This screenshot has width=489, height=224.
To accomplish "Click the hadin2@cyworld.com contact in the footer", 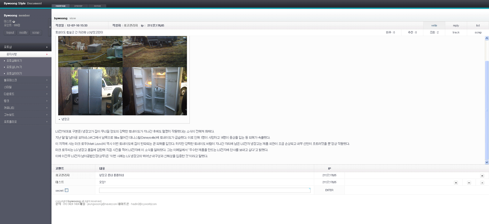I will (x=144, y=204).
